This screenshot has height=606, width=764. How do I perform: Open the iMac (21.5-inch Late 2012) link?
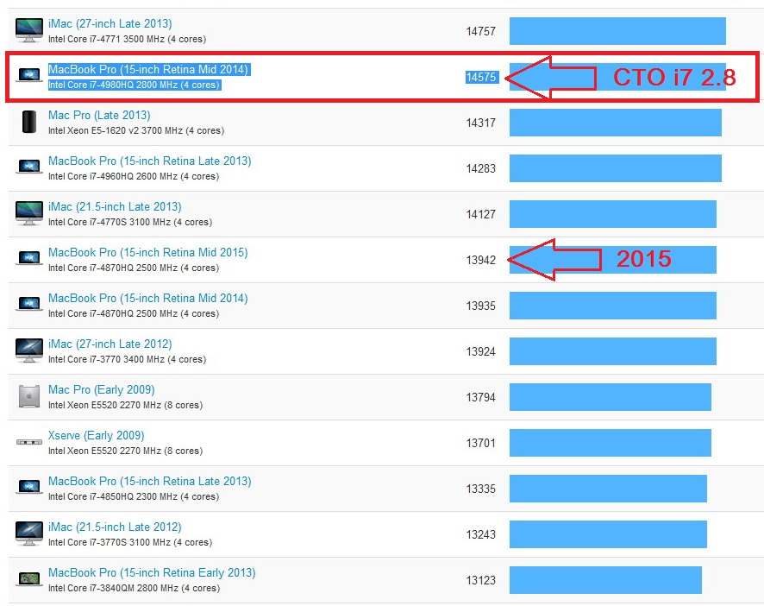[x=115, y=527]
